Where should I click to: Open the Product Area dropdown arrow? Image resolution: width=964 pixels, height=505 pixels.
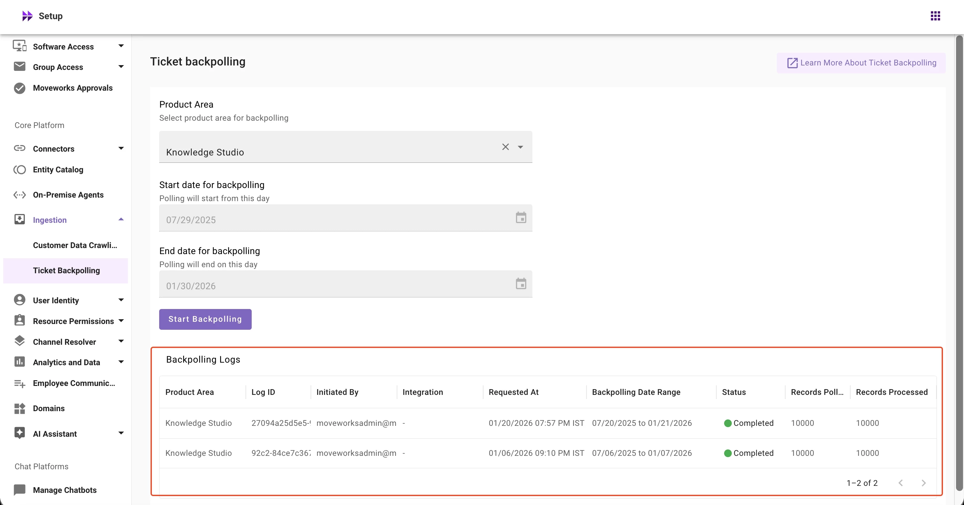pos(520,147)
